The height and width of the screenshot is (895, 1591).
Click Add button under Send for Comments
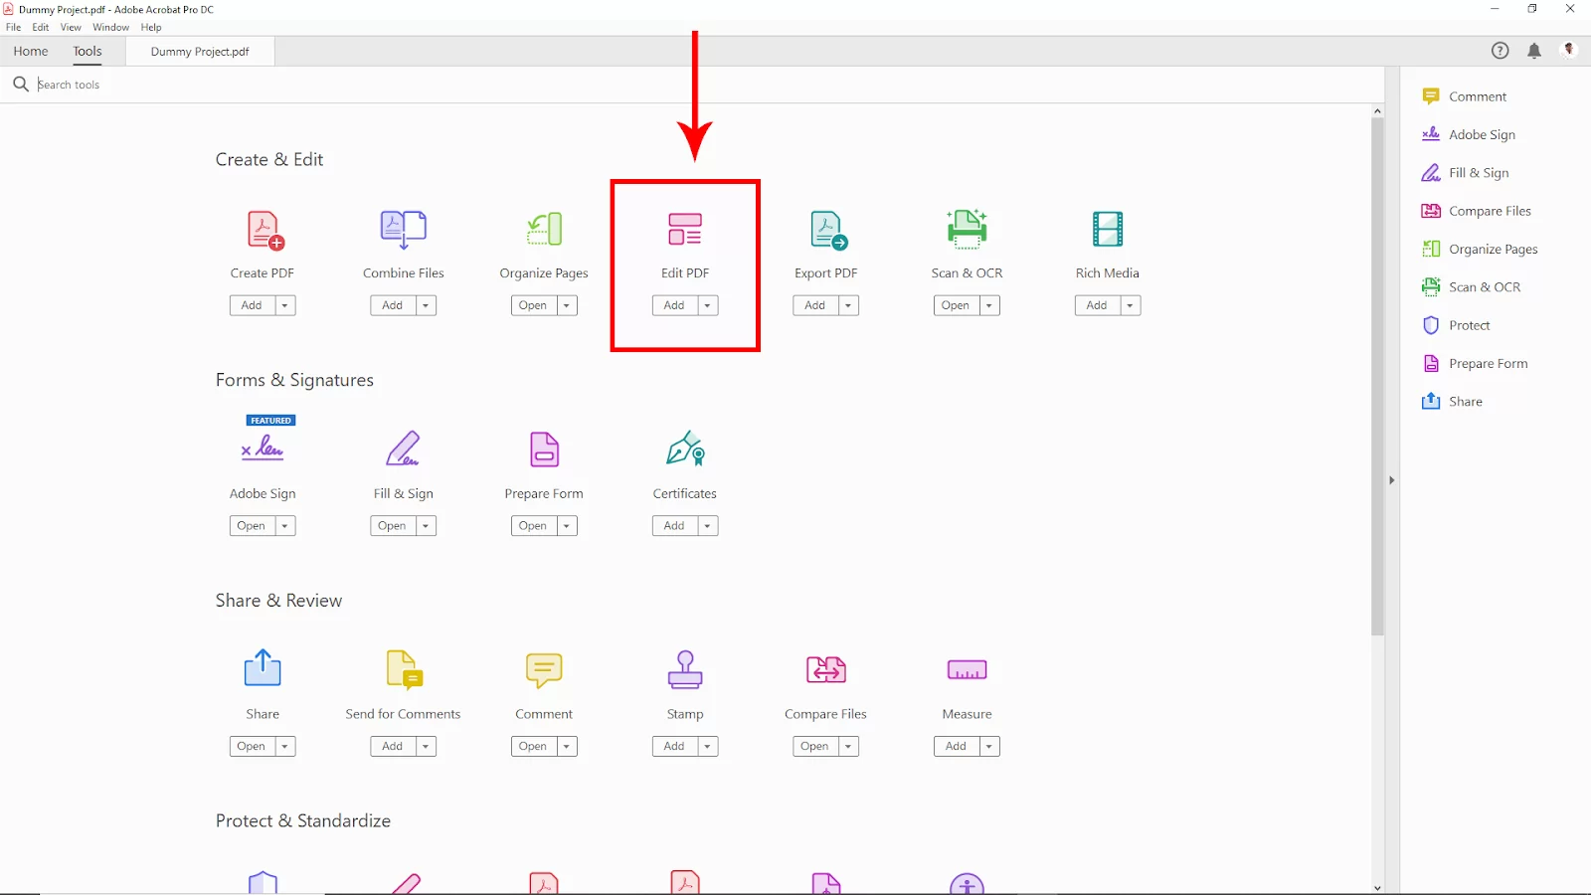point(393,746)
